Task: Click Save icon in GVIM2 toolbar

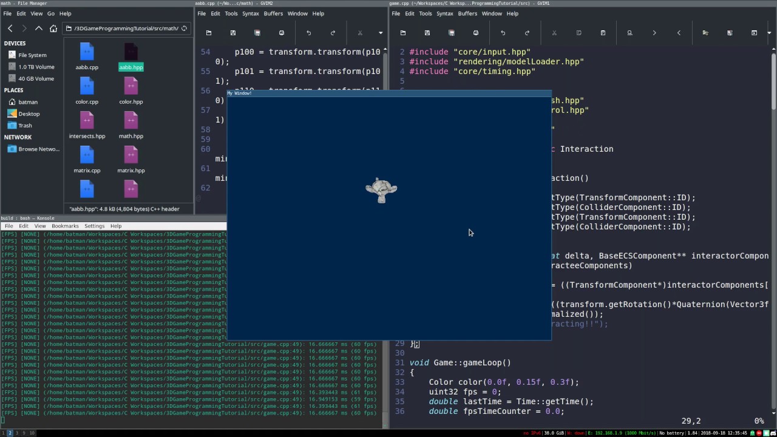Action: coord(233,33)
